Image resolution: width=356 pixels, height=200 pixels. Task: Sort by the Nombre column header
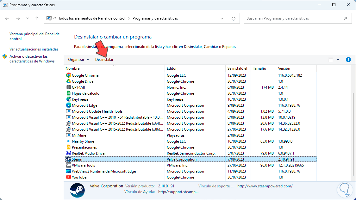coord(114,68)
